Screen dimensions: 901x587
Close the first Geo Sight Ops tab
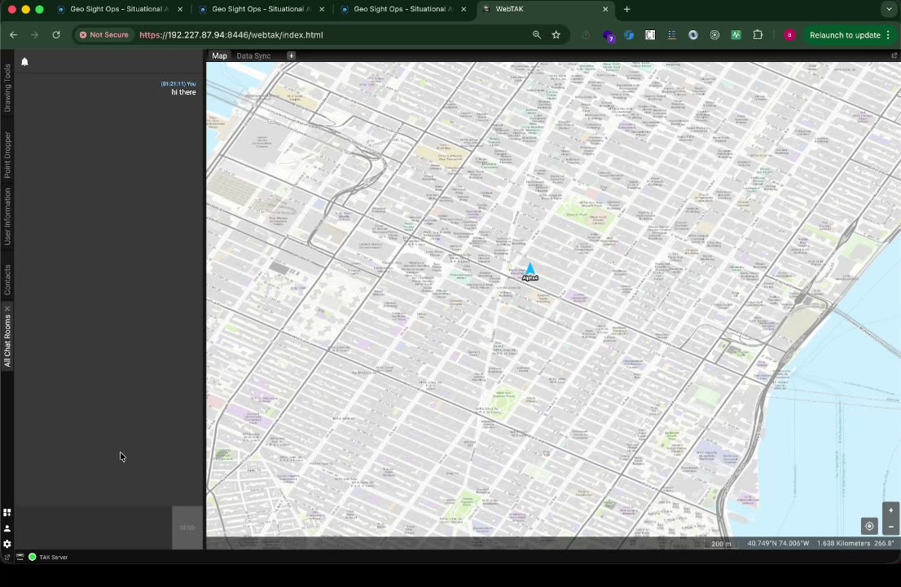(x=180, y=9)
